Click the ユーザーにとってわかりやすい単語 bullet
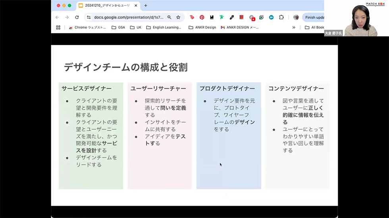389x218 pixels. (303, 140)
